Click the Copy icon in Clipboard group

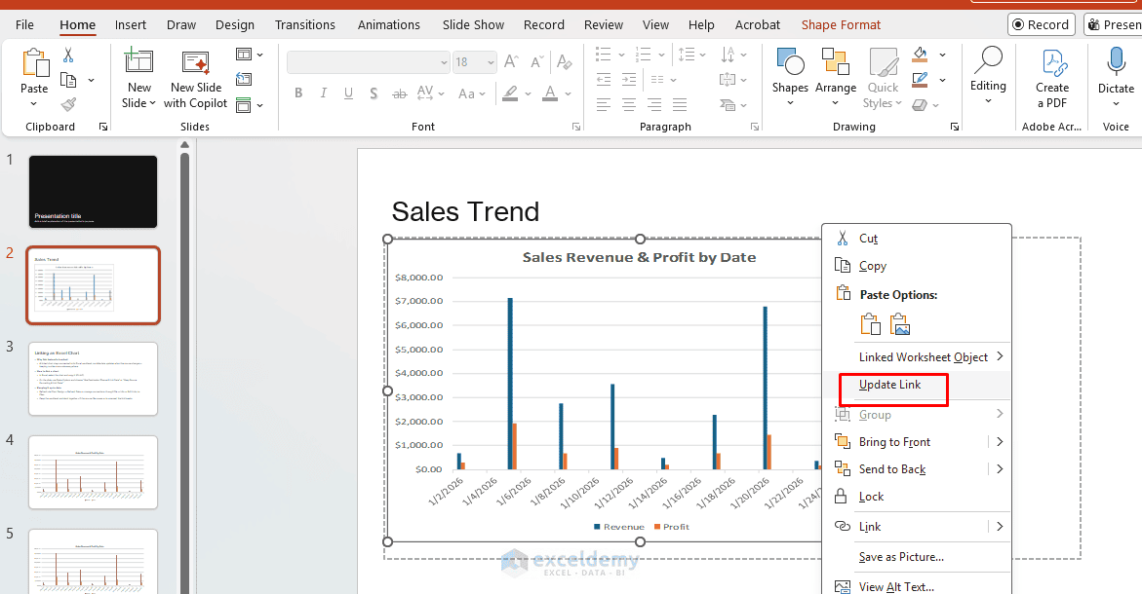click(68, 80)
